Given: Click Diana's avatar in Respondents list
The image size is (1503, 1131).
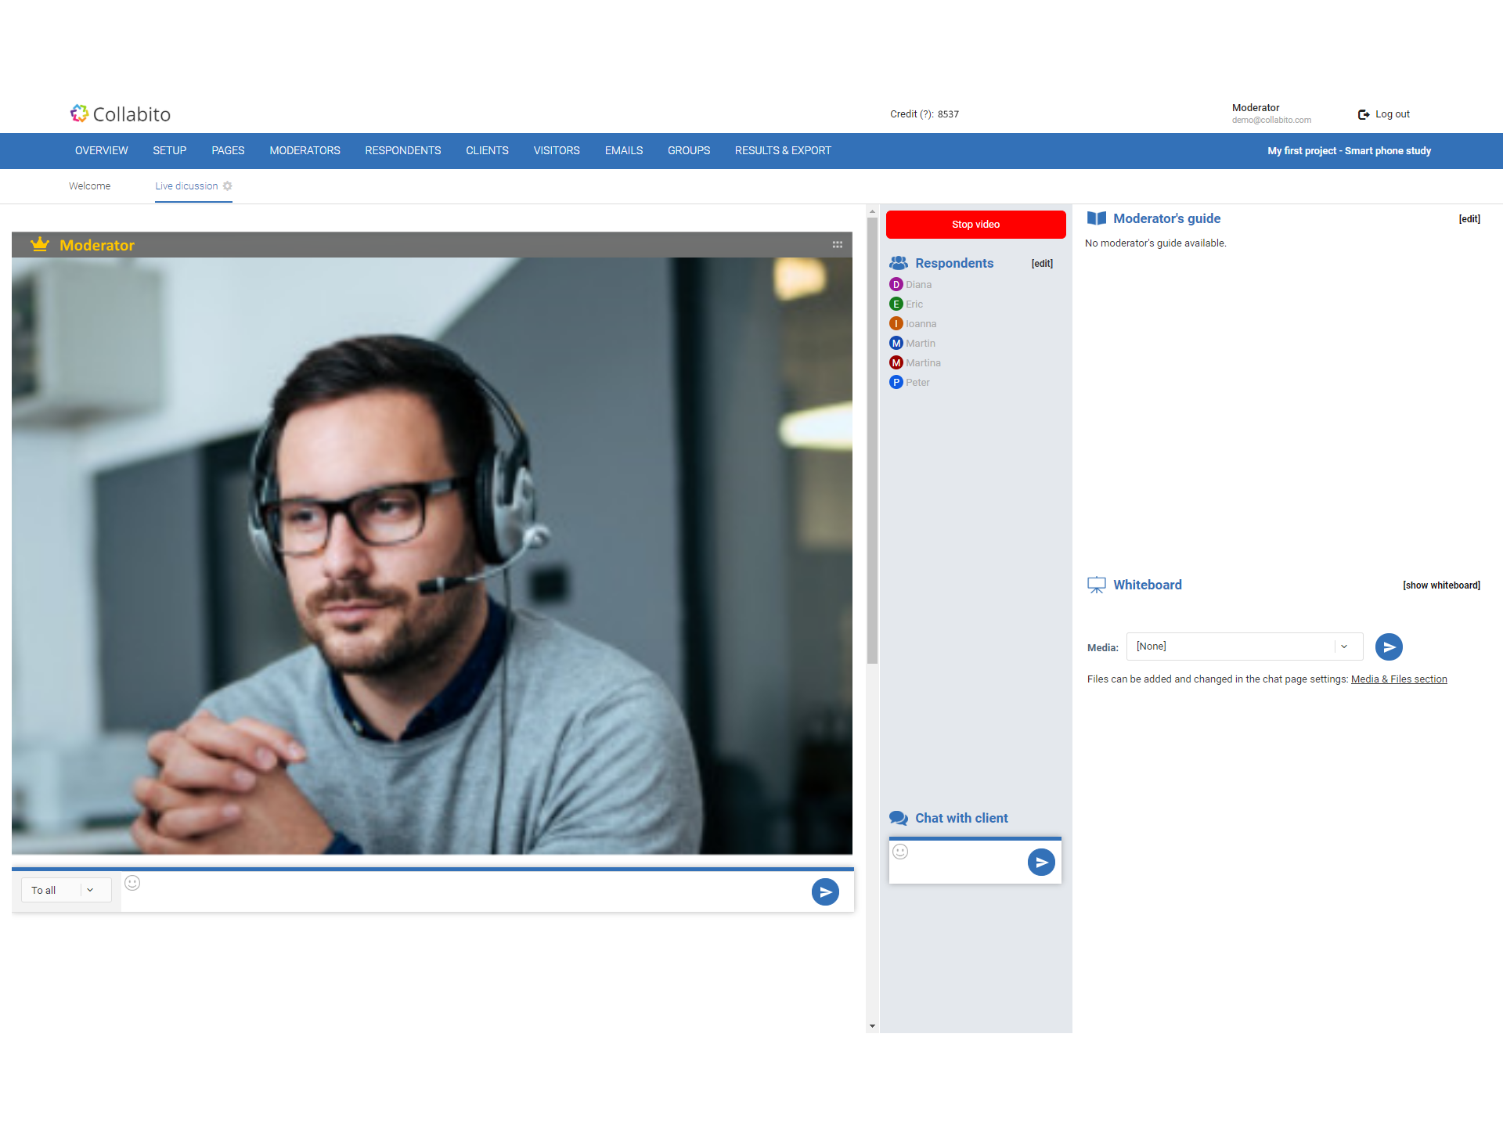Looking at the screenshot, I should 896,285.
